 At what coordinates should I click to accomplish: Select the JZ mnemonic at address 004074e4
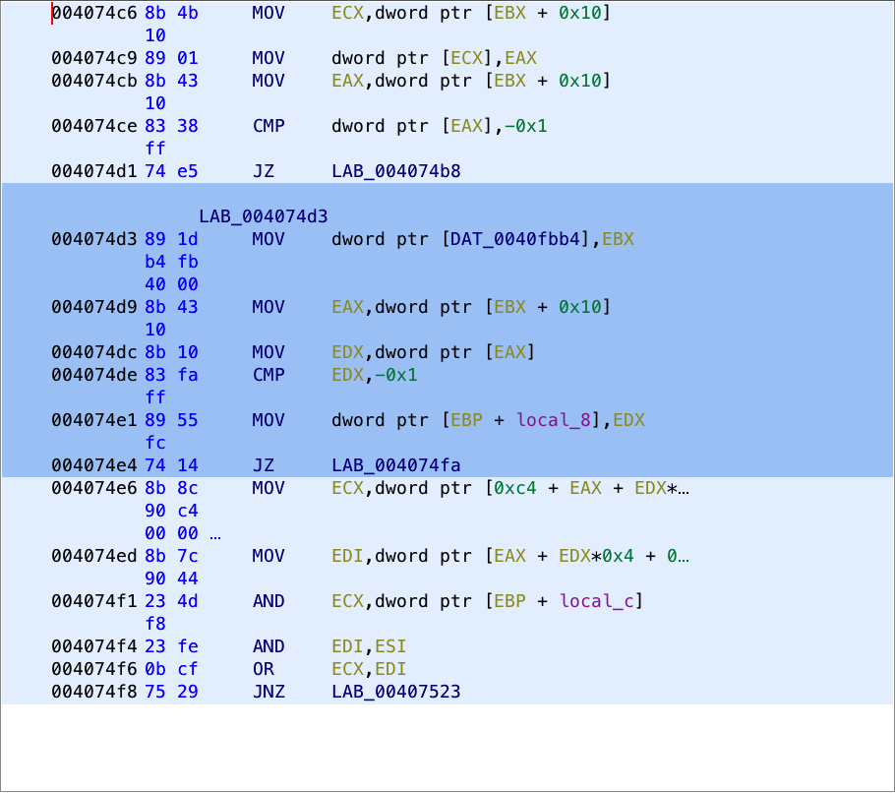point(263,465)
